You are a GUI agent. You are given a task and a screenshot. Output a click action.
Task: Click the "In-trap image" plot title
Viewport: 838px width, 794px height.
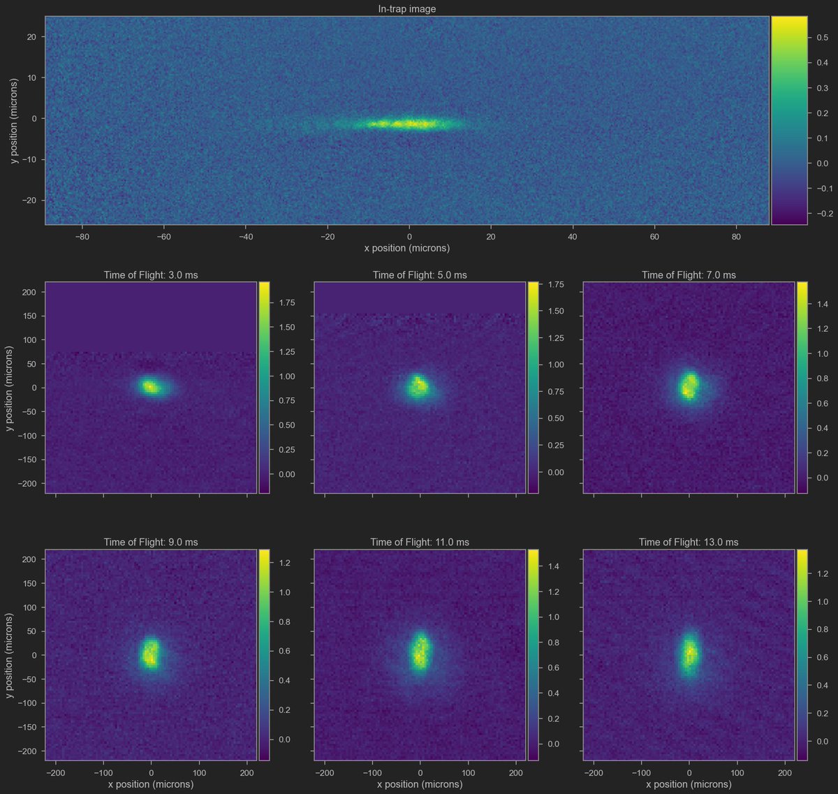[x=407, y=9]
